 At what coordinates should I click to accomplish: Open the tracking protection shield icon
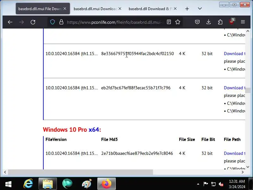pyautogui.click(x=52, y=22)
